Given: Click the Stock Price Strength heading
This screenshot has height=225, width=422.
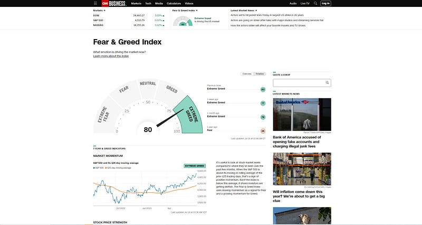Looking at the screenshot, I should (110, 222).
